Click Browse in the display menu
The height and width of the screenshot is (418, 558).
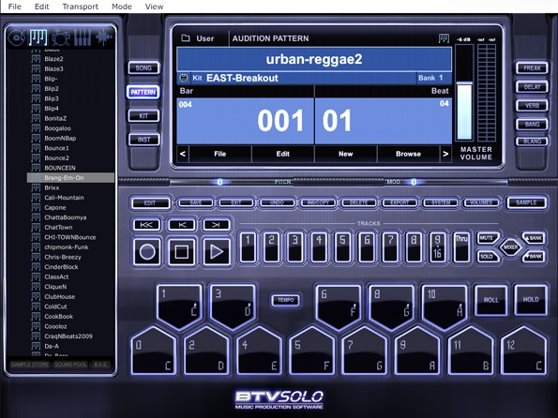click(408, 154)
